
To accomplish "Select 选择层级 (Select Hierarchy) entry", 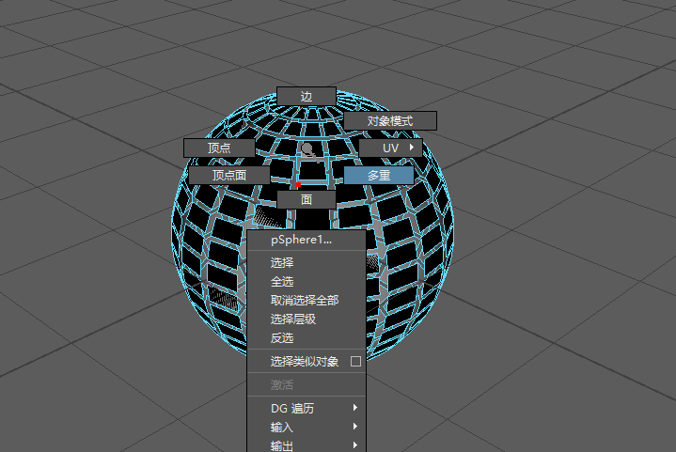I will 307,320.
